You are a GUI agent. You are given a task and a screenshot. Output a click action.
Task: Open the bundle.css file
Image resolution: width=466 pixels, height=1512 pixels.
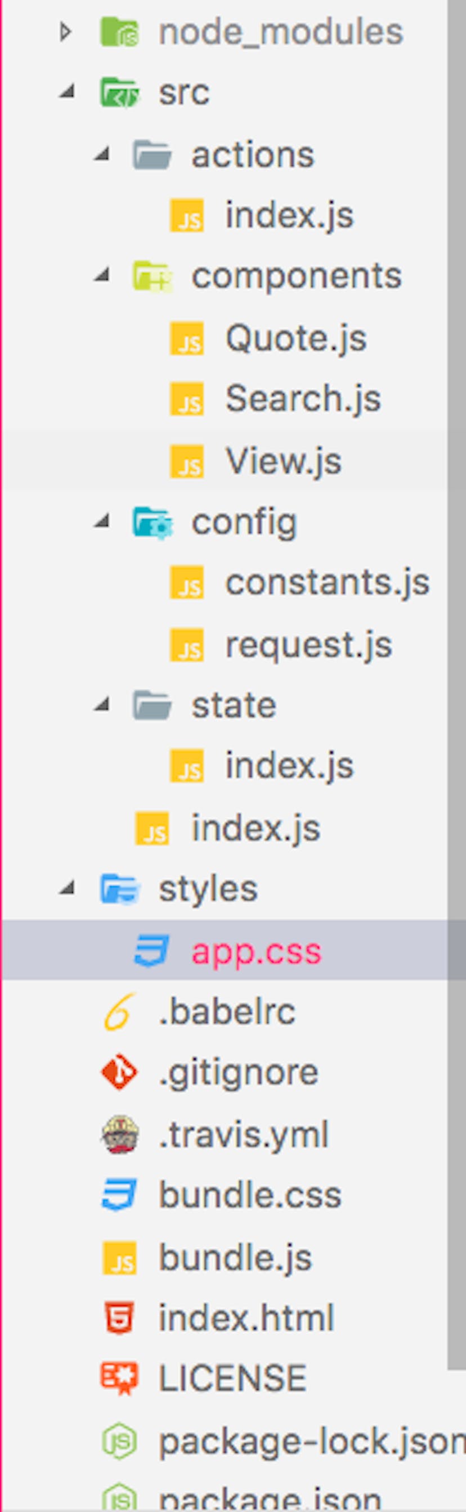(x=250, y=1196)
